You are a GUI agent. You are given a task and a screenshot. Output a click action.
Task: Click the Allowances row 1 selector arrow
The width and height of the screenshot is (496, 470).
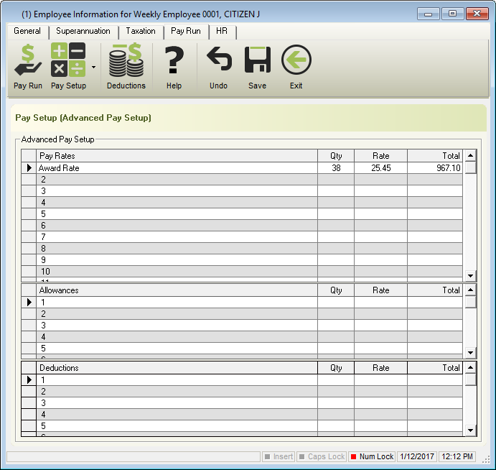(29, 303)
